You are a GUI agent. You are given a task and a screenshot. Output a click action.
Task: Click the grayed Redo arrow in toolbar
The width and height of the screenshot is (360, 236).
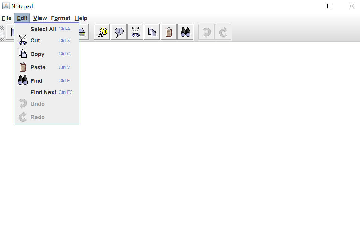click(223, 32)
